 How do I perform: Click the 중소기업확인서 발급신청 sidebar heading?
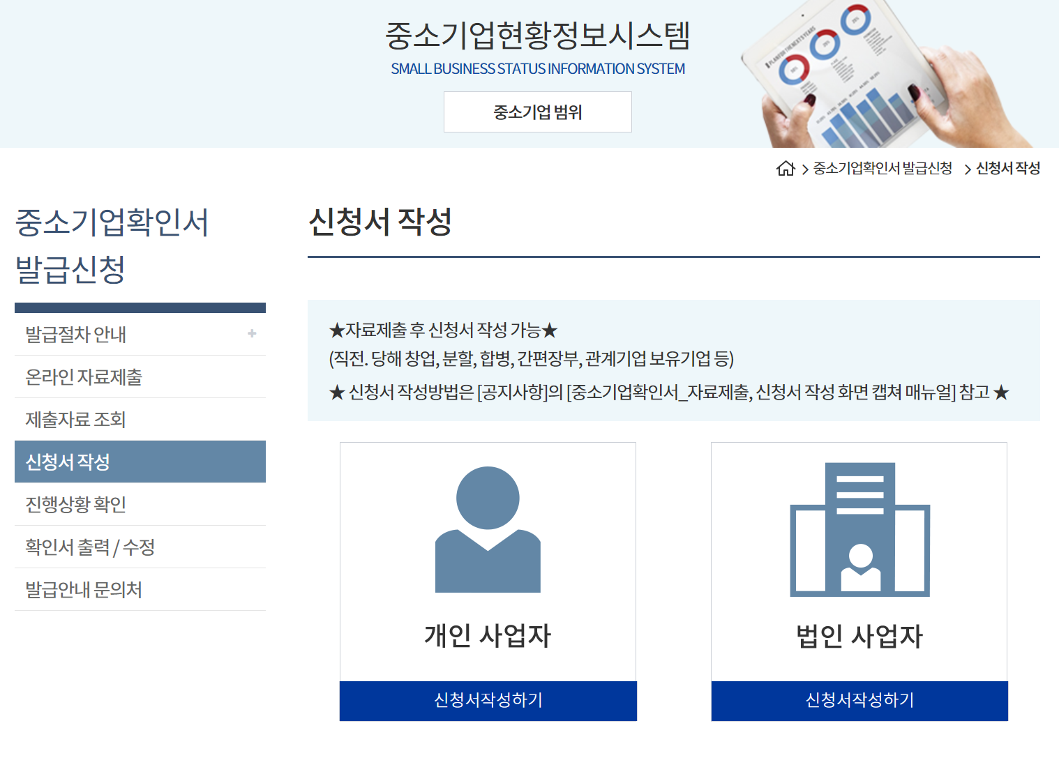[x=112, y=245]
